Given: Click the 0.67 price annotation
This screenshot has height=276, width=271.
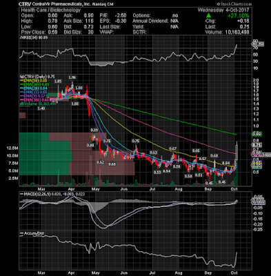Looking at the screenshot, I should click(x=172, y=148).
